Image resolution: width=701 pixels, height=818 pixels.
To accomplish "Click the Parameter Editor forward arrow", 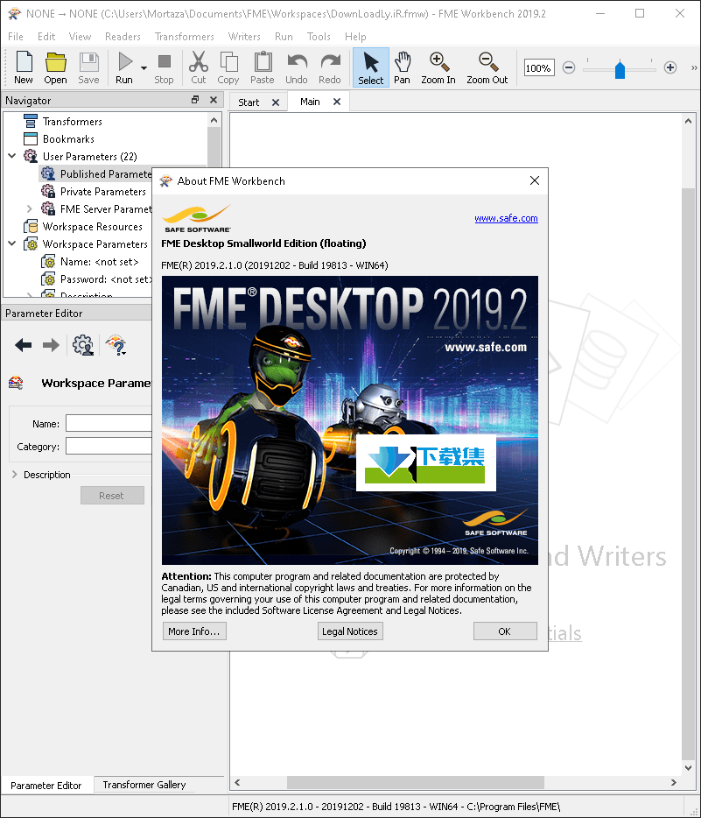I will tap(51, 345).
